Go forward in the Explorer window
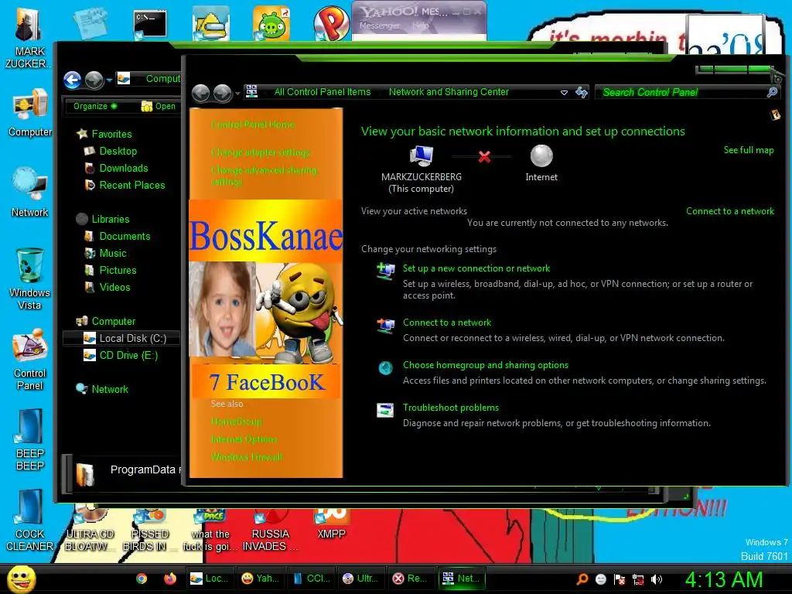 tap(94, 80)
